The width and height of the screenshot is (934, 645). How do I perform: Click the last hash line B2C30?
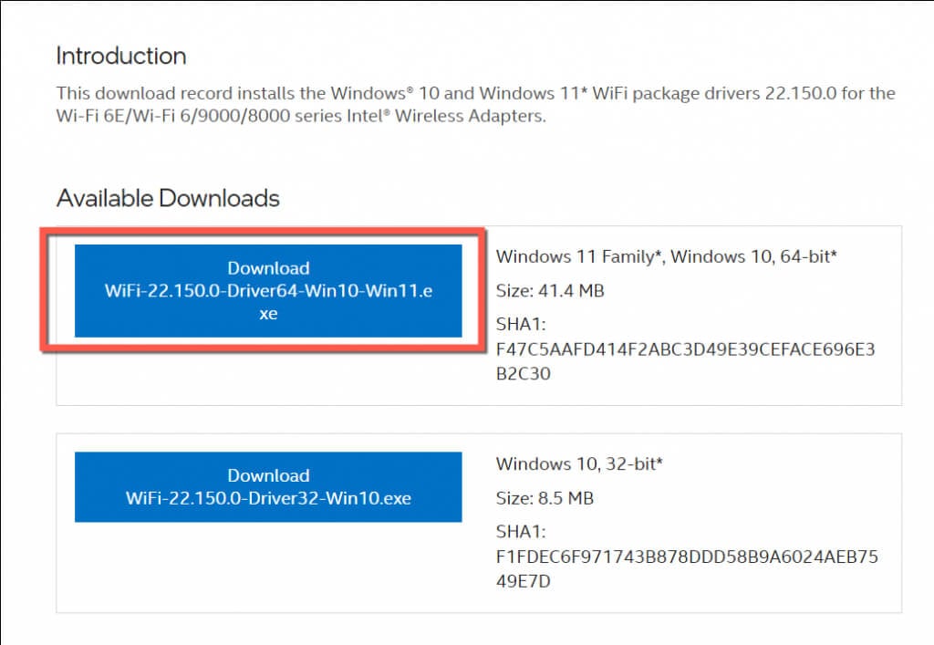coord(524,373)
